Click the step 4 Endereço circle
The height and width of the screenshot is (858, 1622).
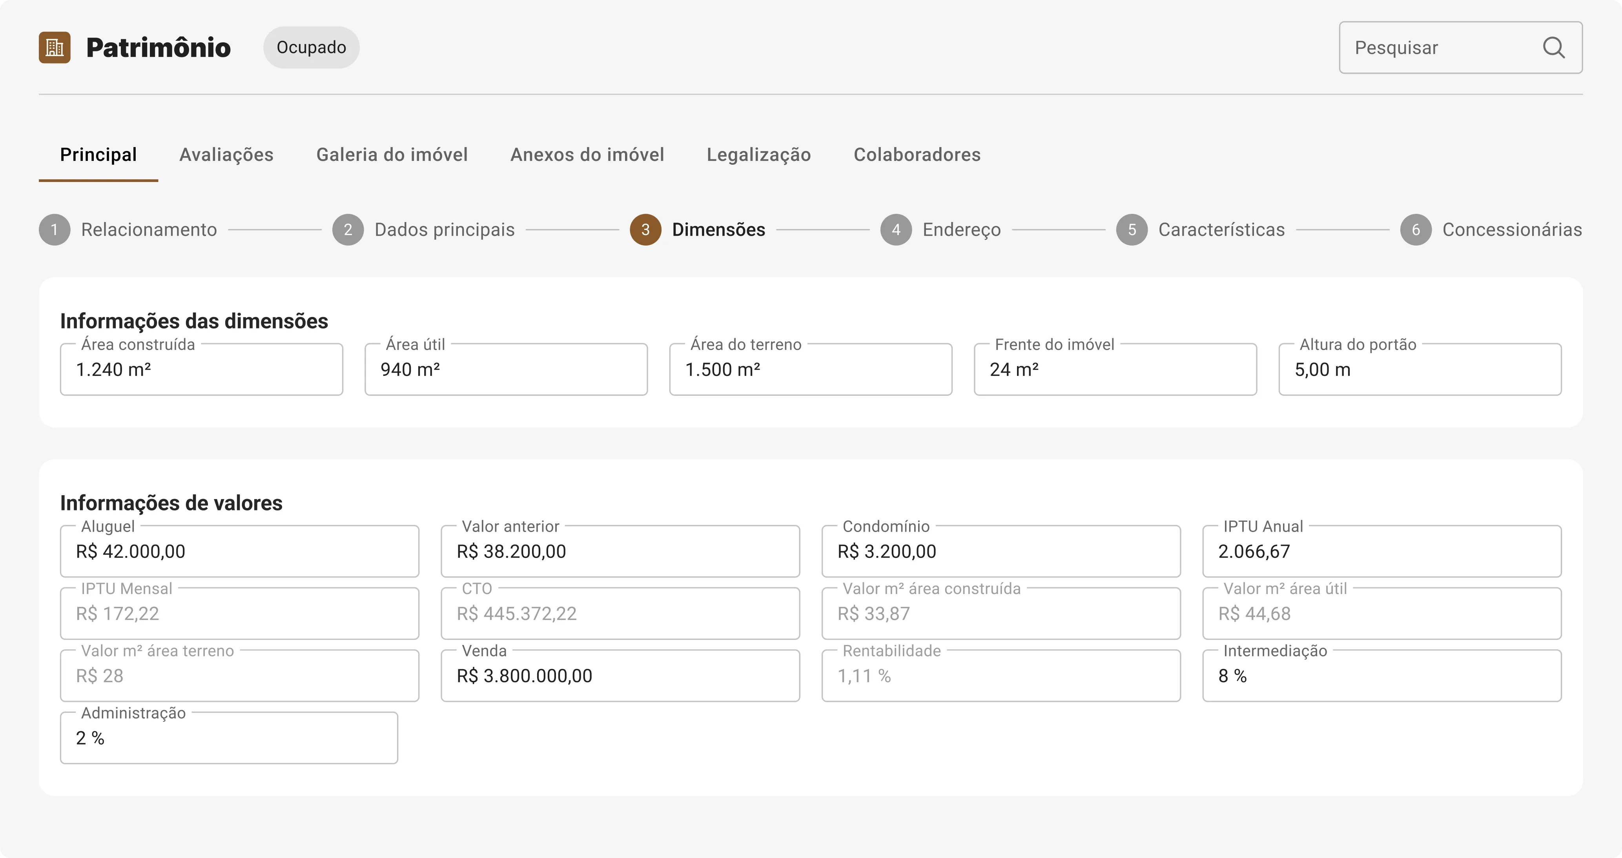click(896, 230)
